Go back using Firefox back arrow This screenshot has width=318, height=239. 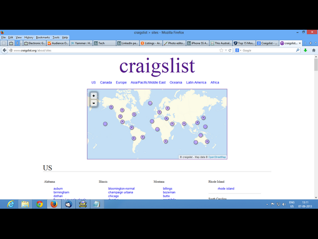click(4, 50)
